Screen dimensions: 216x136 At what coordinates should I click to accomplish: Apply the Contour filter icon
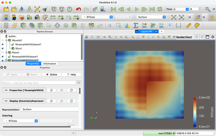(32, 26)
